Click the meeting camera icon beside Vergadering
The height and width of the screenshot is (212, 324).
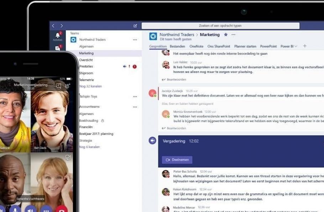pos(152,141)
